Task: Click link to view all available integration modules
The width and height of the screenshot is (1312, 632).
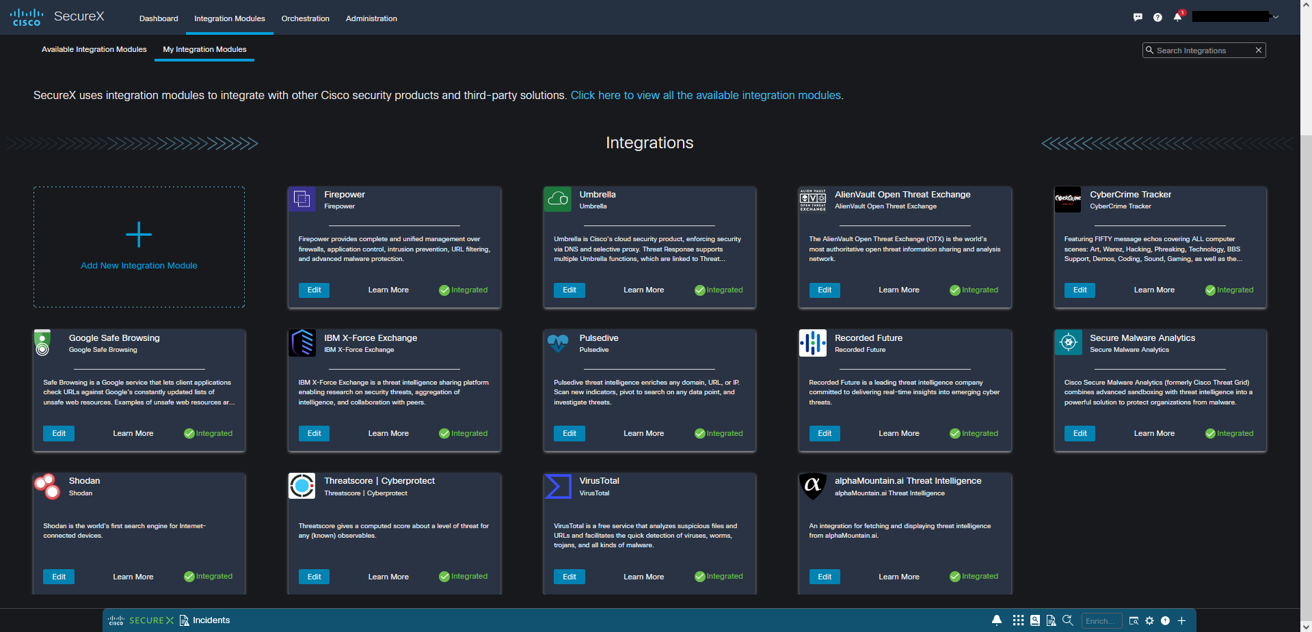Action: coord(707,95)
